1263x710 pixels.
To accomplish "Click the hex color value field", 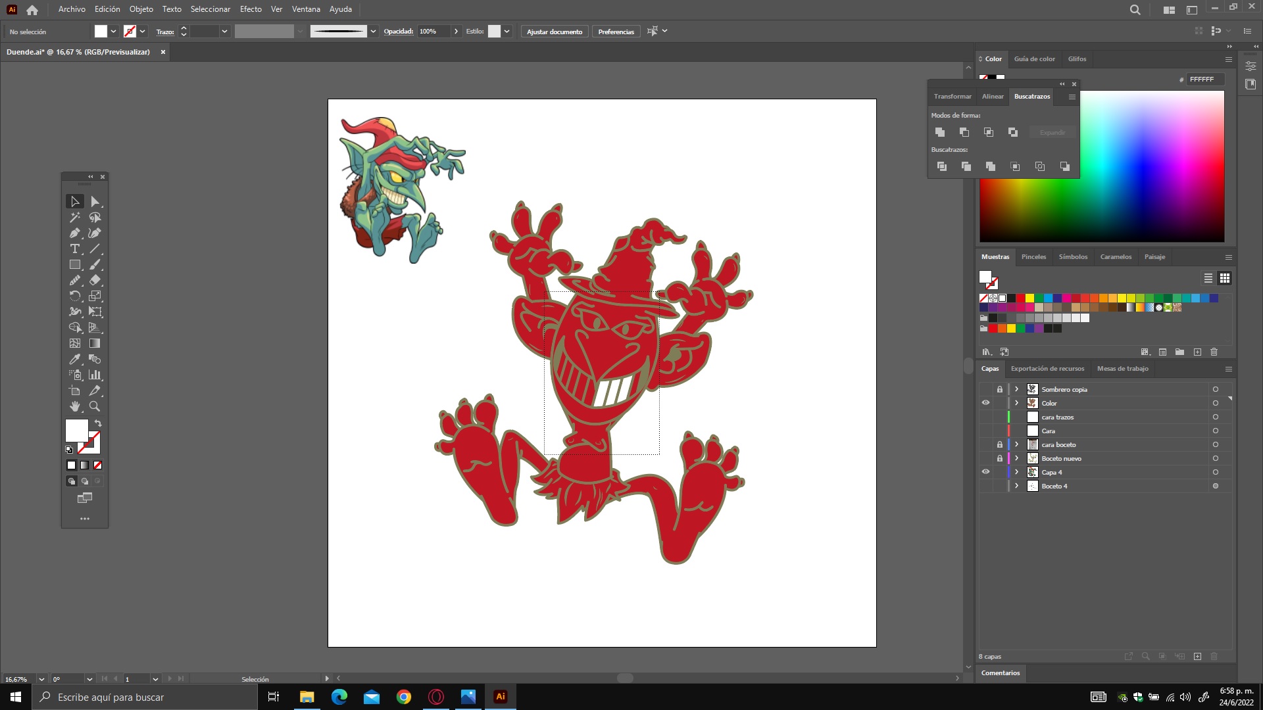I will click(x=1206, y=79).
